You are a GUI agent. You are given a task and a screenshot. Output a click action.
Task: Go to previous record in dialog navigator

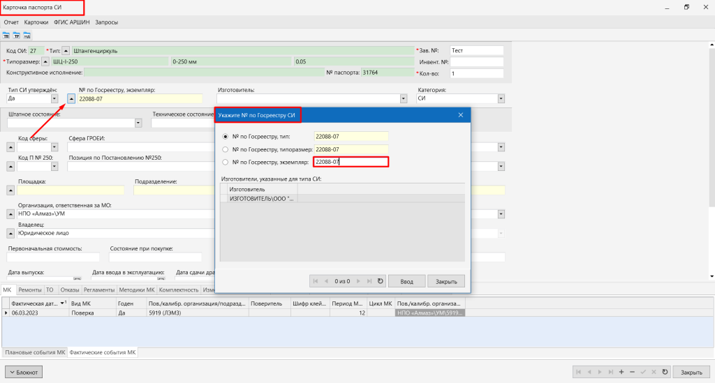[x=326, y=281]
